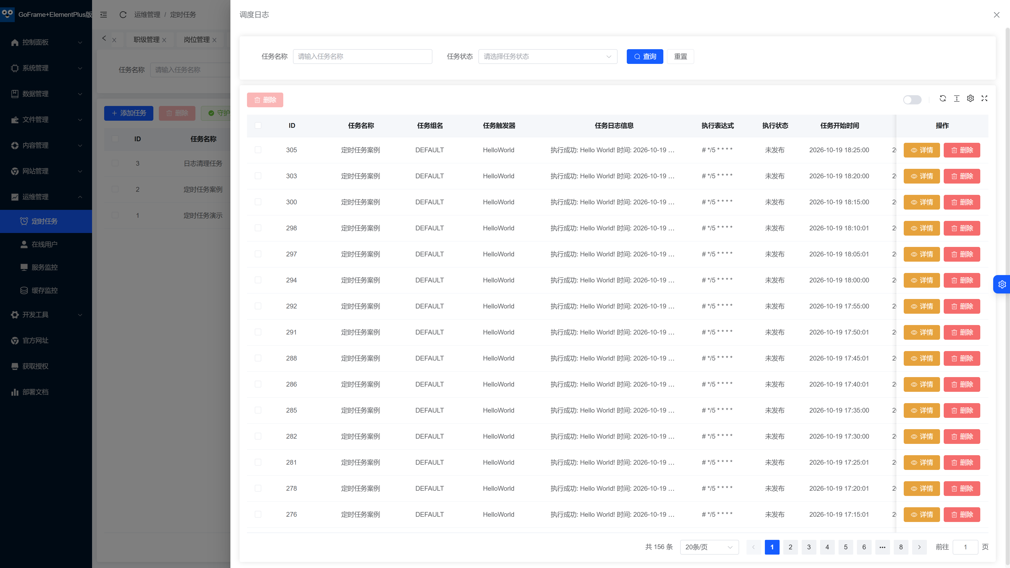Click the table density size icon
The image size is (1010, 568).
(957, 98)
